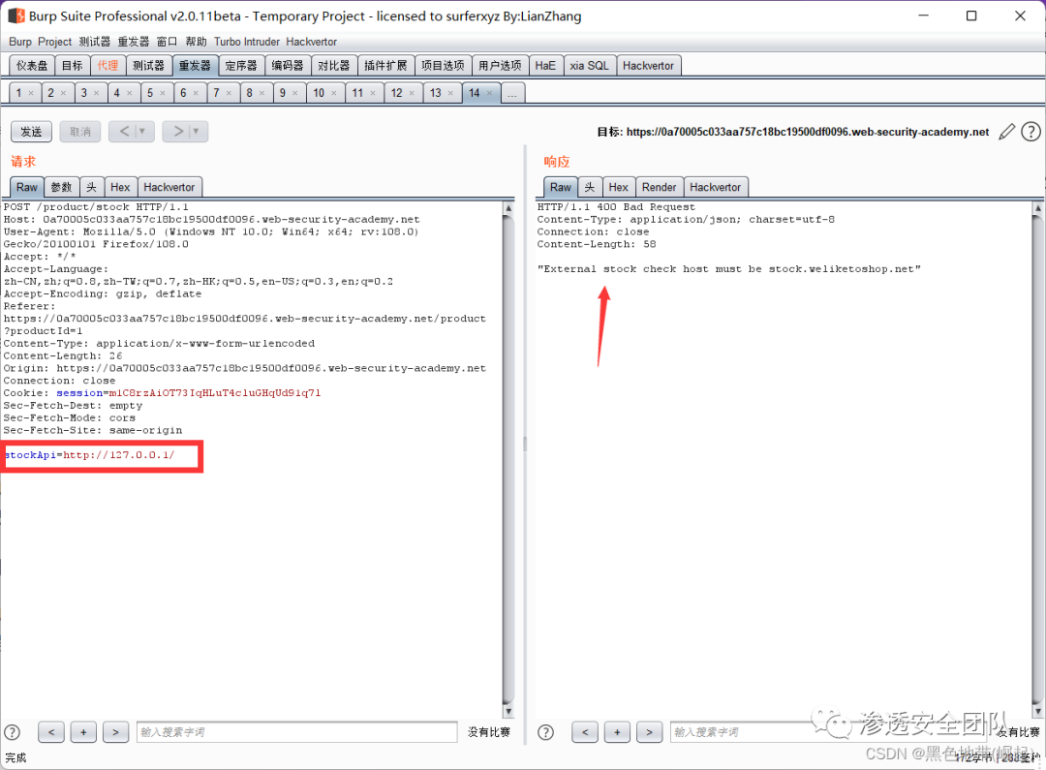Go to previous match in request search

tap(51, 732)
